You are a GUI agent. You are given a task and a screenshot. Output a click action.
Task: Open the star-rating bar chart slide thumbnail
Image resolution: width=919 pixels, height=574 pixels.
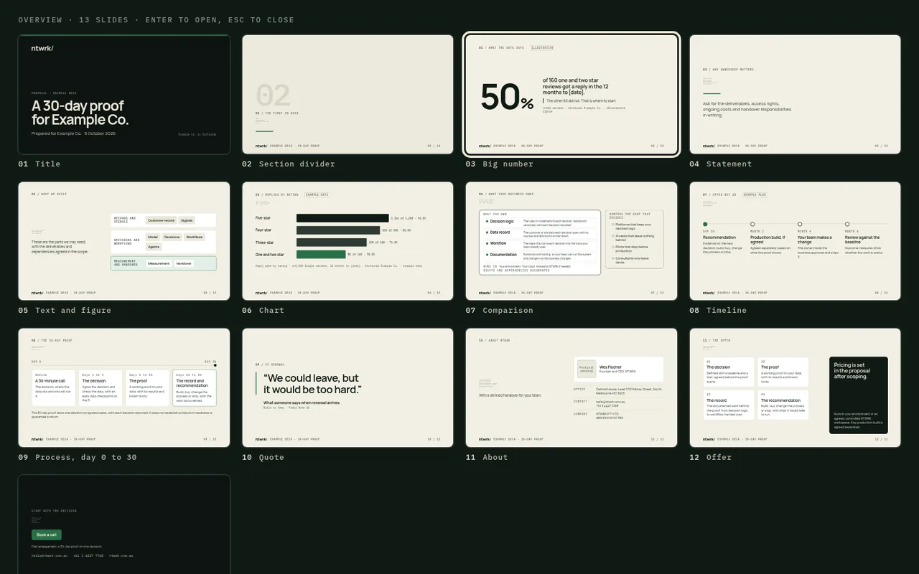point(347,241)
